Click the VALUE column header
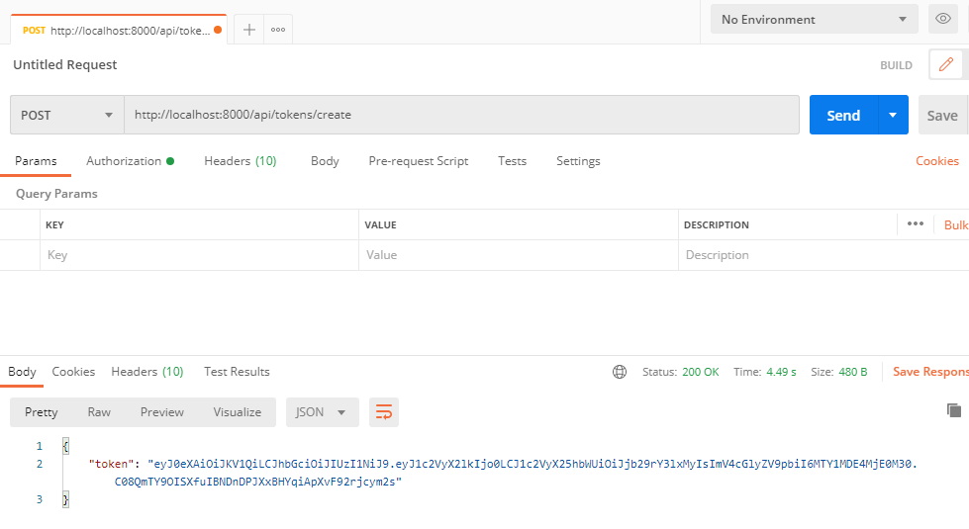Image resolution: width=969 pixels, height=529 pixels. [380, 224]
